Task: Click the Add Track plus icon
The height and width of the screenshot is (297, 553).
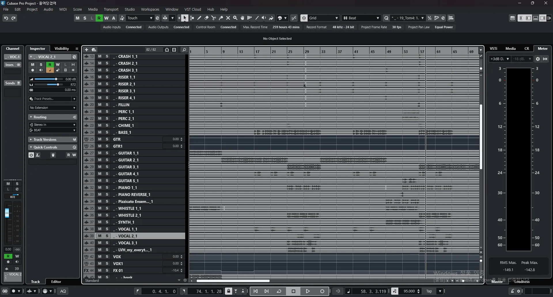Action: [x=86, y=50]
